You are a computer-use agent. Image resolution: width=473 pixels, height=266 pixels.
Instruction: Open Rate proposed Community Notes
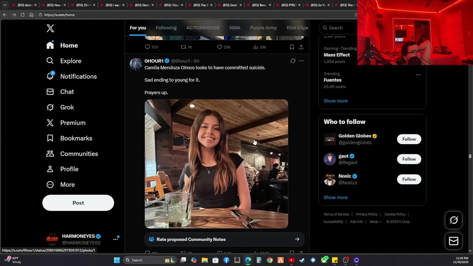224,239
